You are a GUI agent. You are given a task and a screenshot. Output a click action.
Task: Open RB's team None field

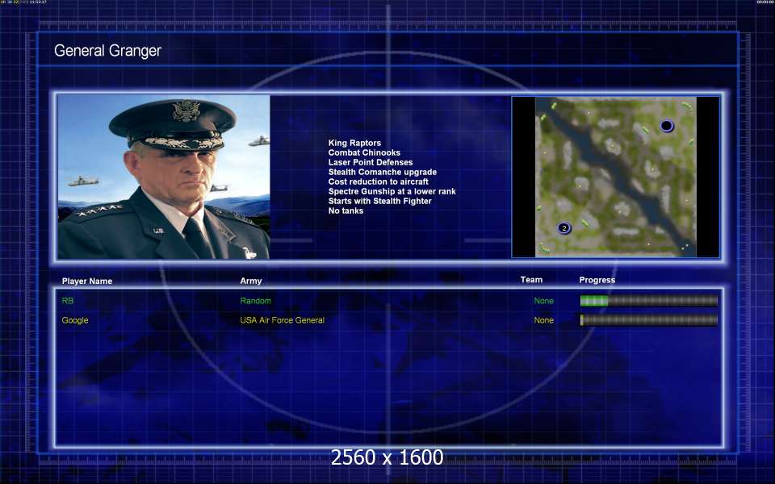coord(543,301)
